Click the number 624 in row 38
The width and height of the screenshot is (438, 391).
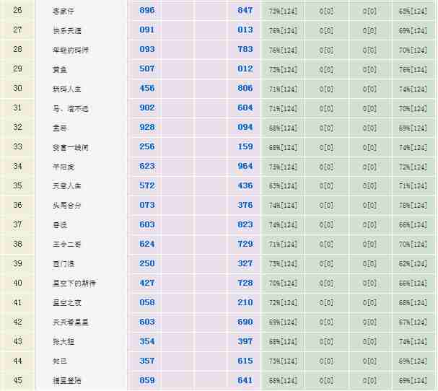(x=146, y=245)
